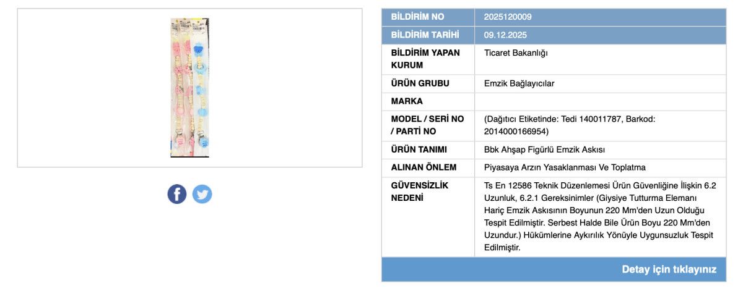Click the Ts En 12586 reason paragraph

click(599, 216)
